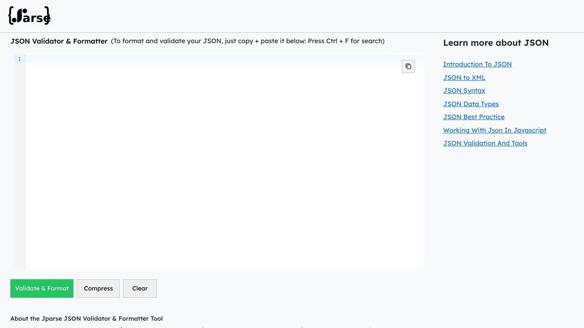Viewport: 584px width, 328px height.
Task: Click the Jparse logo
Action: (x=29, y=16)
